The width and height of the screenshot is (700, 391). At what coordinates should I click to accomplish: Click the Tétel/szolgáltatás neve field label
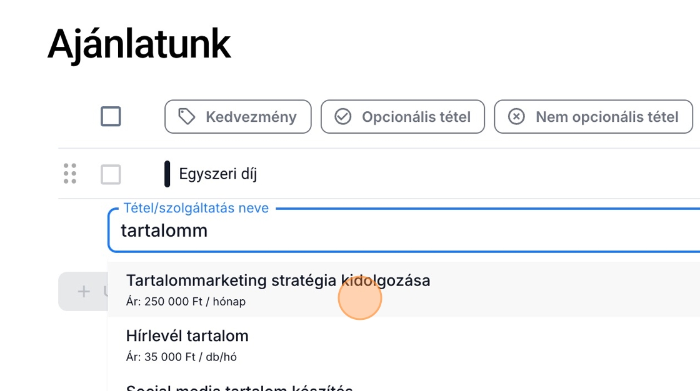196,208
